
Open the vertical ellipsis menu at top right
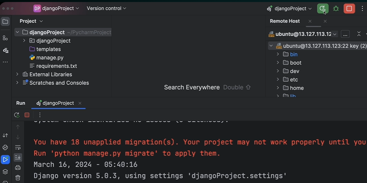(x=362, y=9)
